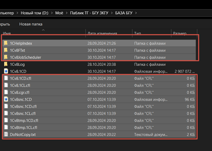Select the 1Cv8.cgr.cfl file icon
Viewport: 212px width, 151px height.
pyautogui.click(x=6, y=92)
